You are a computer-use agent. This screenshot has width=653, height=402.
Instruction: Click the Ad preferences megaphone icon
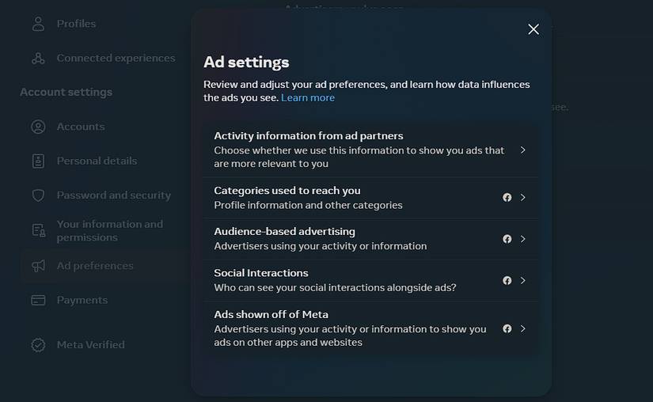coord(38,266)
